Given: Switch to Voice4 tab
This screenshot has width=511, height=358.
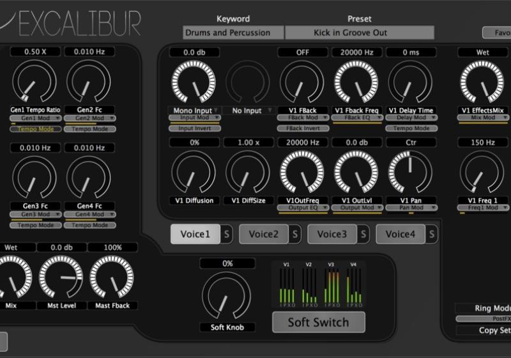Looking at the screenshot, I should click(x=400, y=234).
